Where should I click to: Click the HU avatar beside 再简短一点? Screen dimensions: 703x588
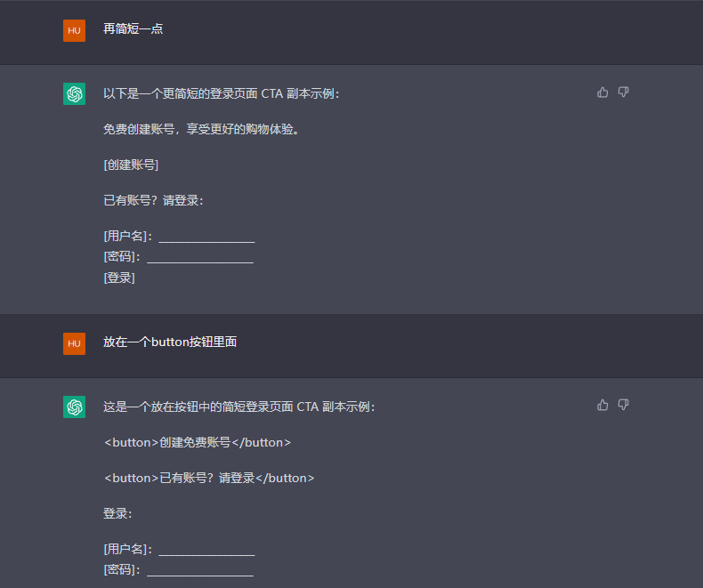pos(75,30)
